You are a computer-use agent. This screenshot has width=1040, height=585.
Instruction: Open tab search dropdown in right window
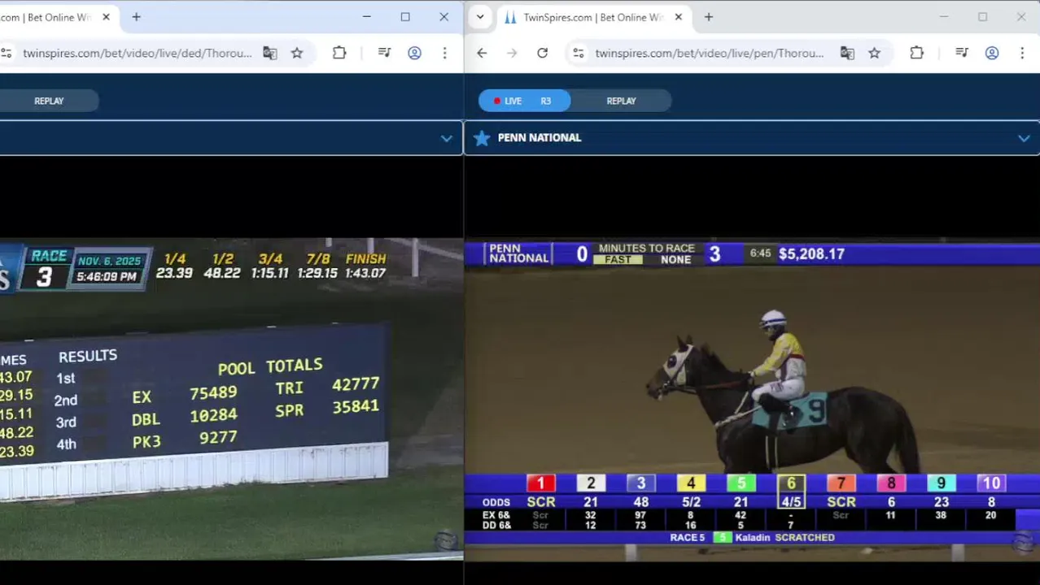(x=480, y=17)
